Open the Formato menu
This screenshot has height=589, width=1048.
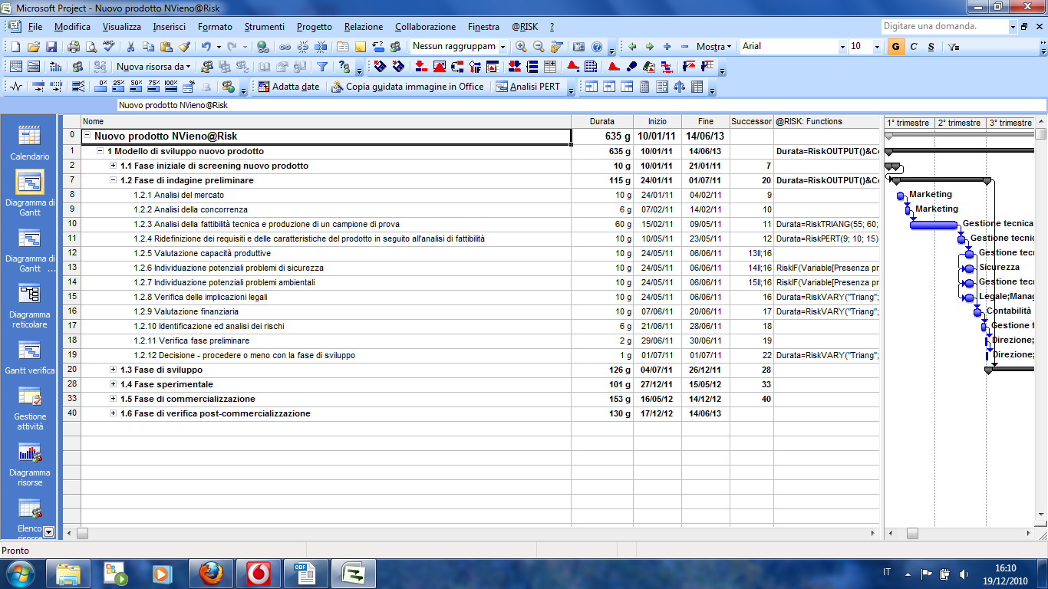coord(215,27)
